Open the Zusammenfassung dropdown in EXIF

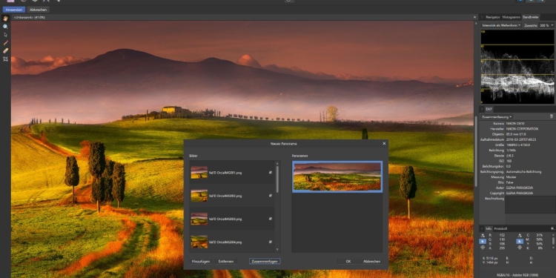497,116
